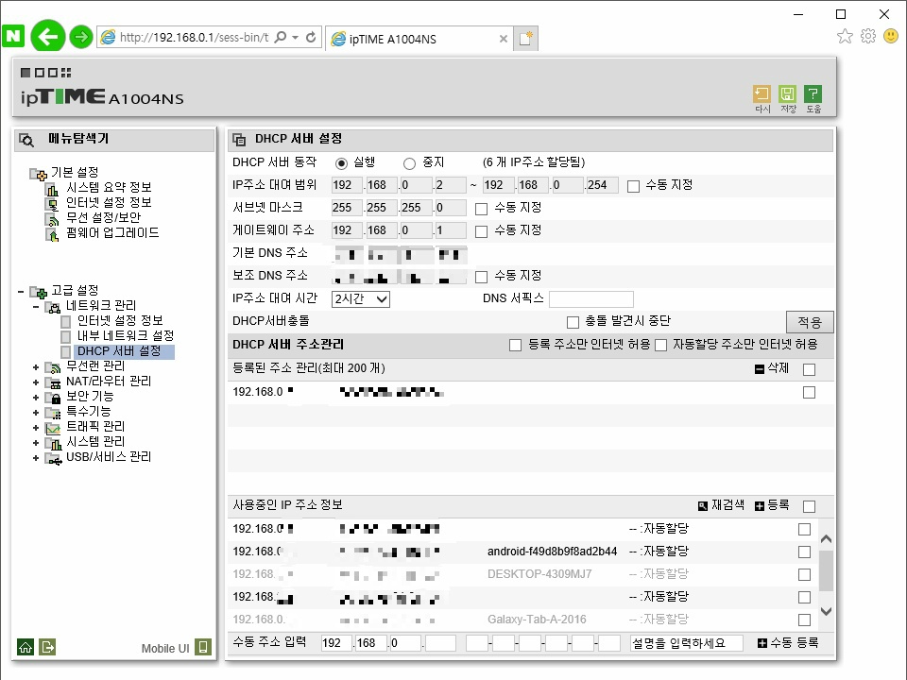The height and width of the screenshot is (680, 907).
Task: Click the 삭제 minus icon
Action: pos(760,369)
